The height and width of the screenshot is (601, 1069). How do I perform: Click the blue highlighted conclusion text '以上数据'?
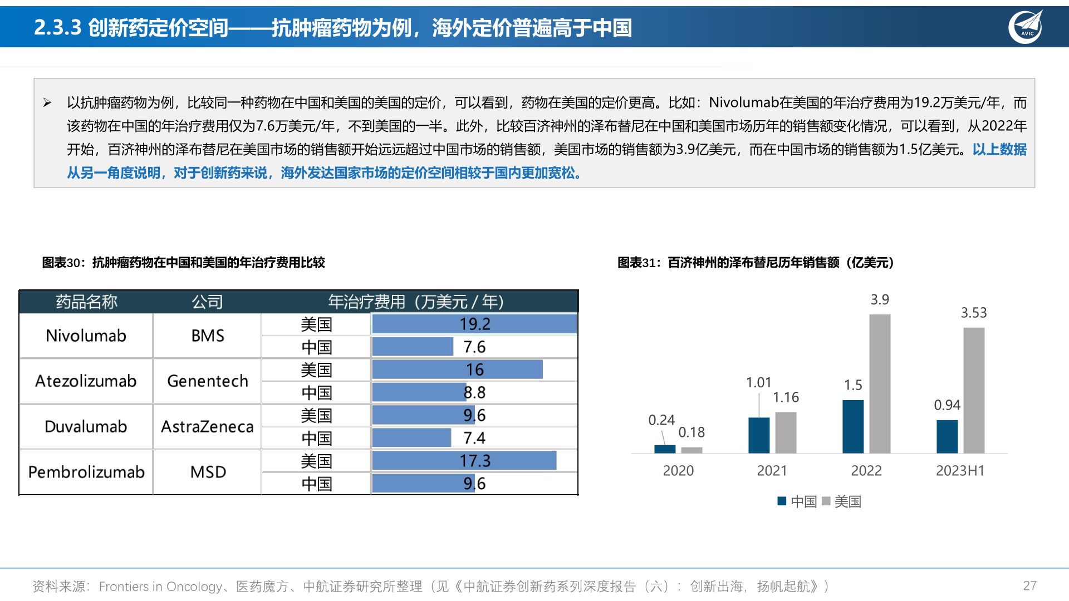(999, 150)
